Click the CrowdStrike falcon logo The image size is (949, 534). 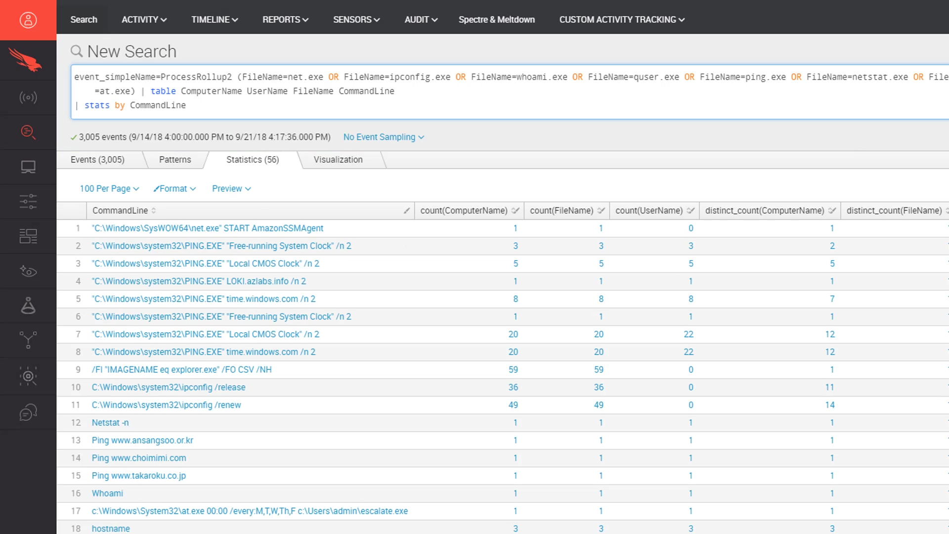pyautogui.click(x=25, y=60)
